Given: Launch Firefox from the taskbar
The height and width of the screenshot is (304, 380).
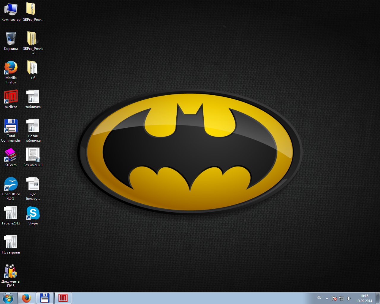Looking at the screenshot, I should tap(26, 298).
